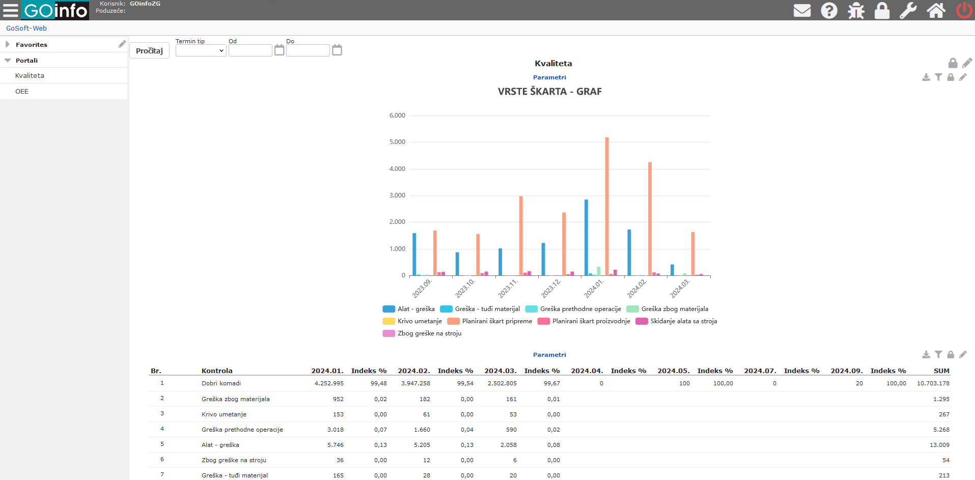
Task: Open the help question mark icon
Action: pos(829,10)
